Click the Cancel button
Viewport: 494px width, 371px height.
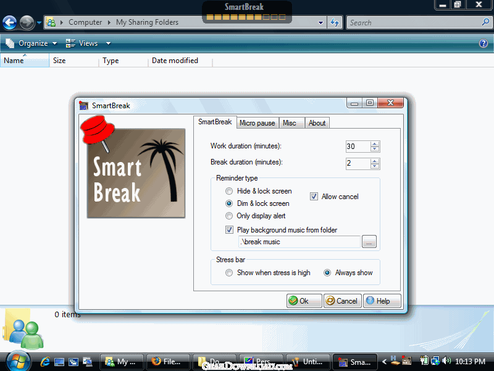[343, 301]
